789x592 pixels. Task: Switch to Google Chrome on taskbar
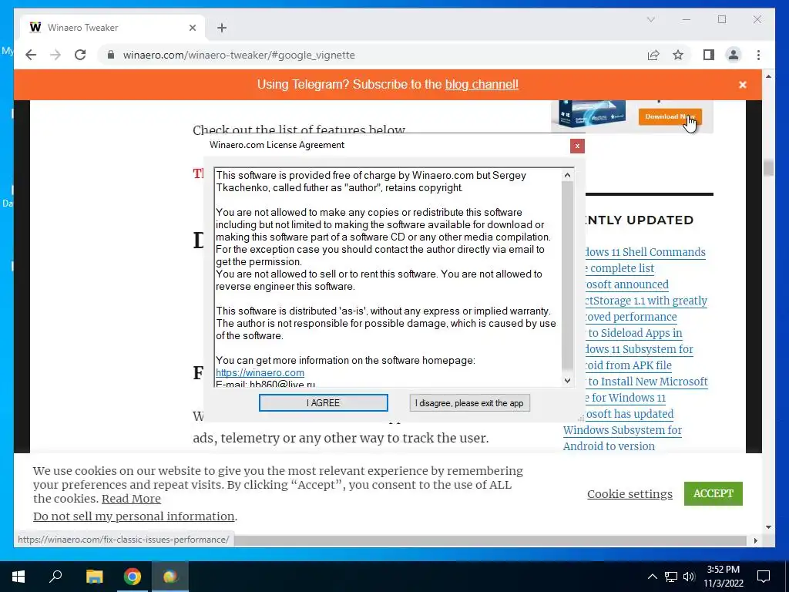[x=133, y=577]
